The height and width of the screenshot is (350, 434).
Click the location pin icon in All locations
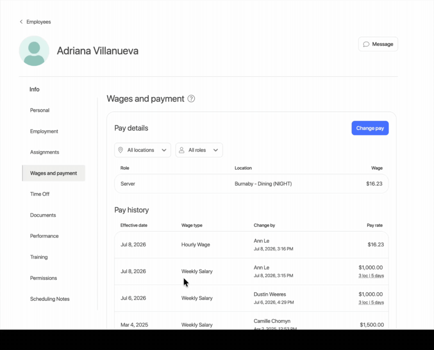(x=121, y=150)
